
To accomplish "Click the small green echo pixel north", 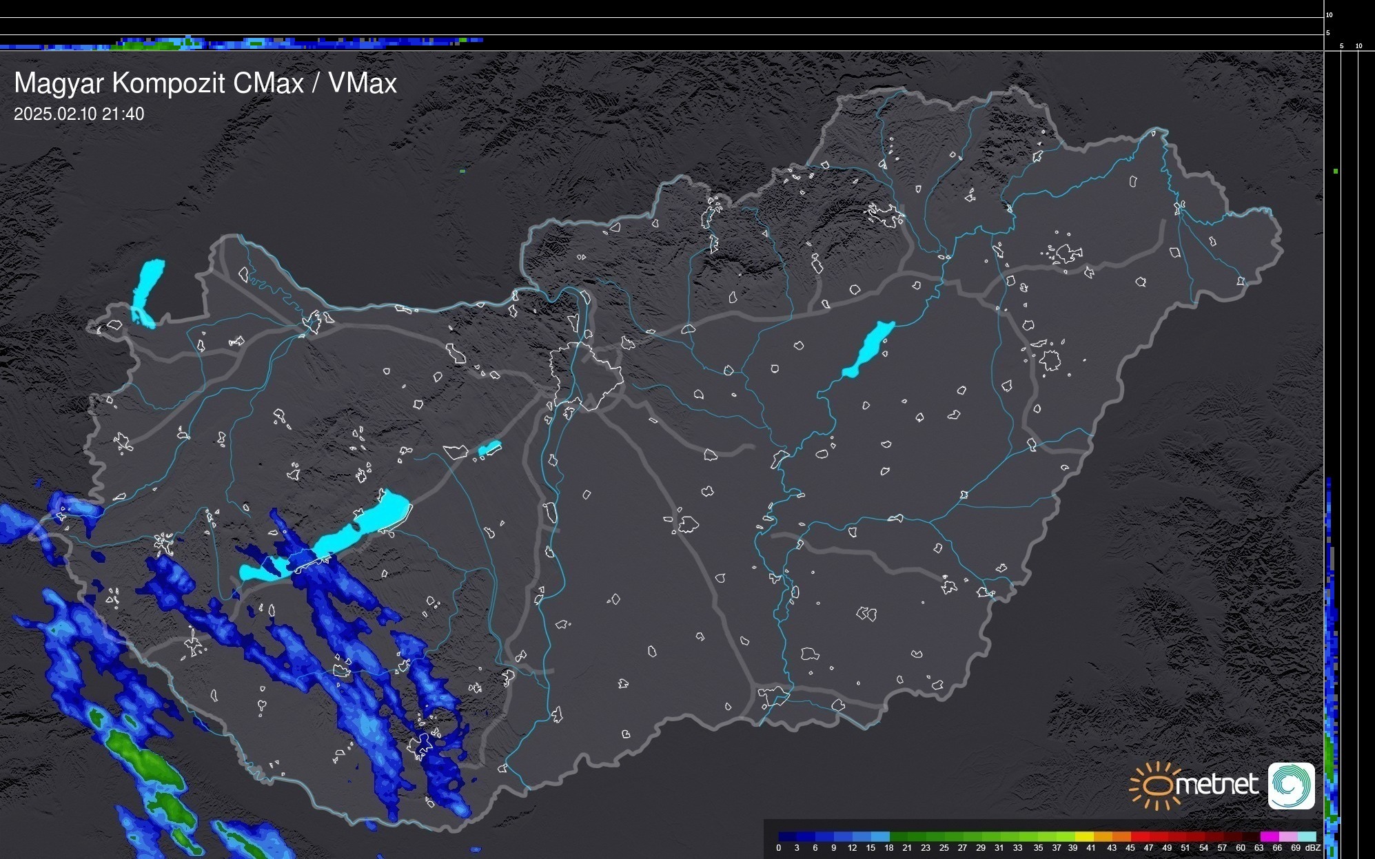I will [462, 171].
